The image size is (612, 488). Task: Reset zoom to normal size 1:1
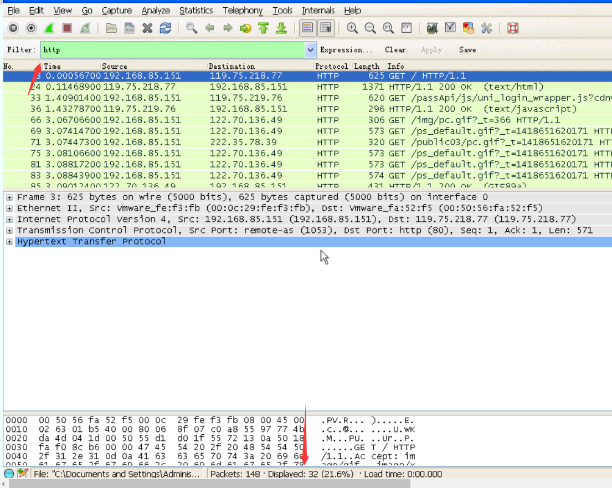tap(388, 28)
